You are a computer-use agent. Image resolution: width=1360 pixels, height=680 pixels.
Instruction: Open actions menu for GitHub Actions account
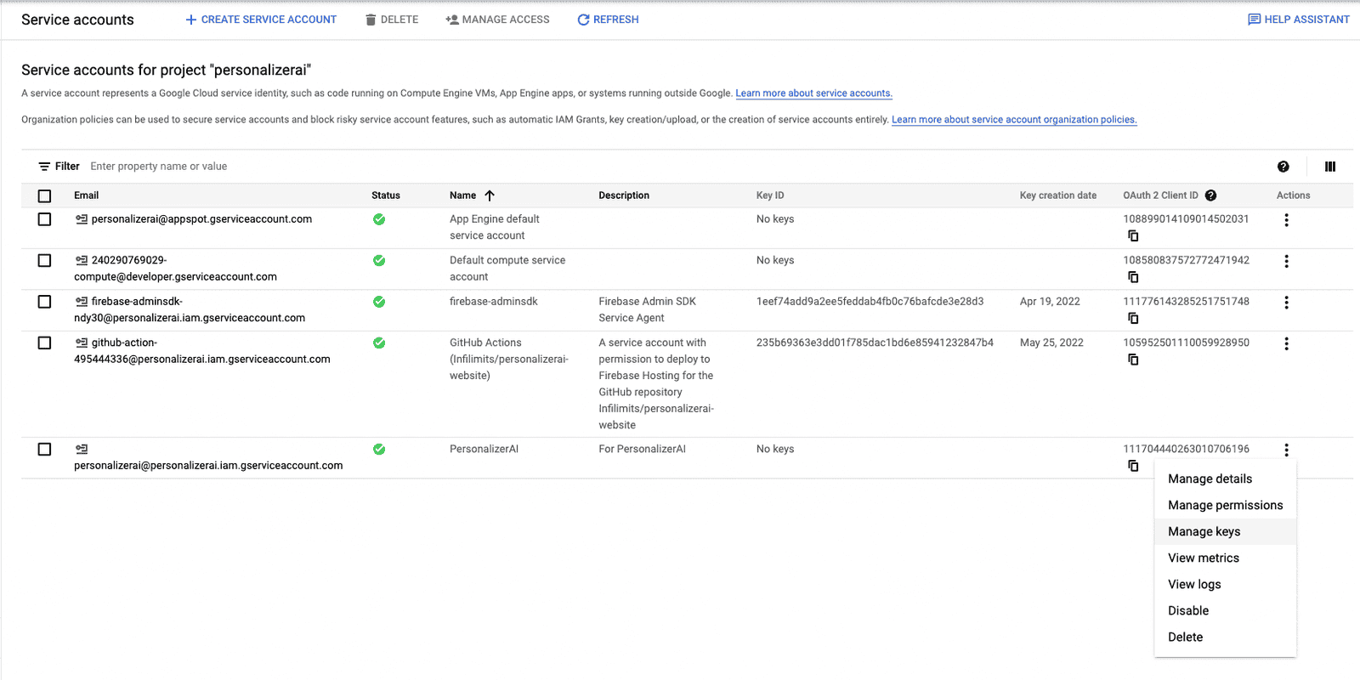1286,344
